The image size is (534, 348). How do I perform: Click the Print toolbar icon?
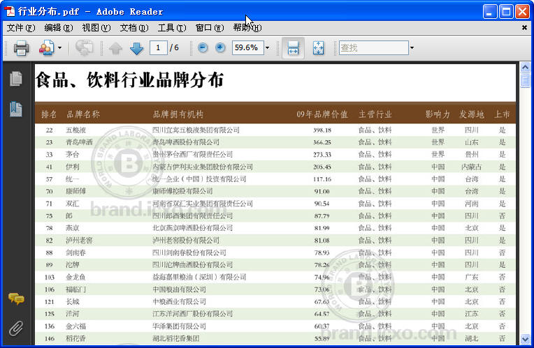pyautogui.click(x=21, y=48)
